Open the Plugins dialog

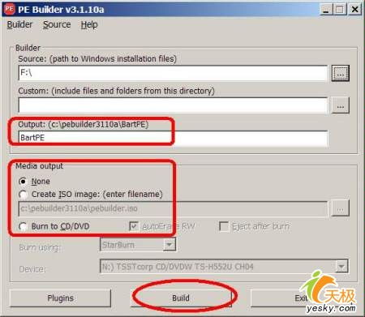[60, 298]
